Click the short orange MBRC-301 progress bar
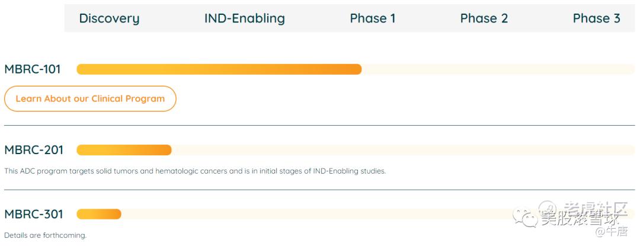The width and height of the screenshot is (640, 246). [x=99, y=214]
